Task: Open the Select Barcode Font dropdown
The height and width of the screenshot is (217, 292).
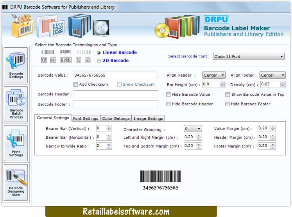Action: pos(249,56)
